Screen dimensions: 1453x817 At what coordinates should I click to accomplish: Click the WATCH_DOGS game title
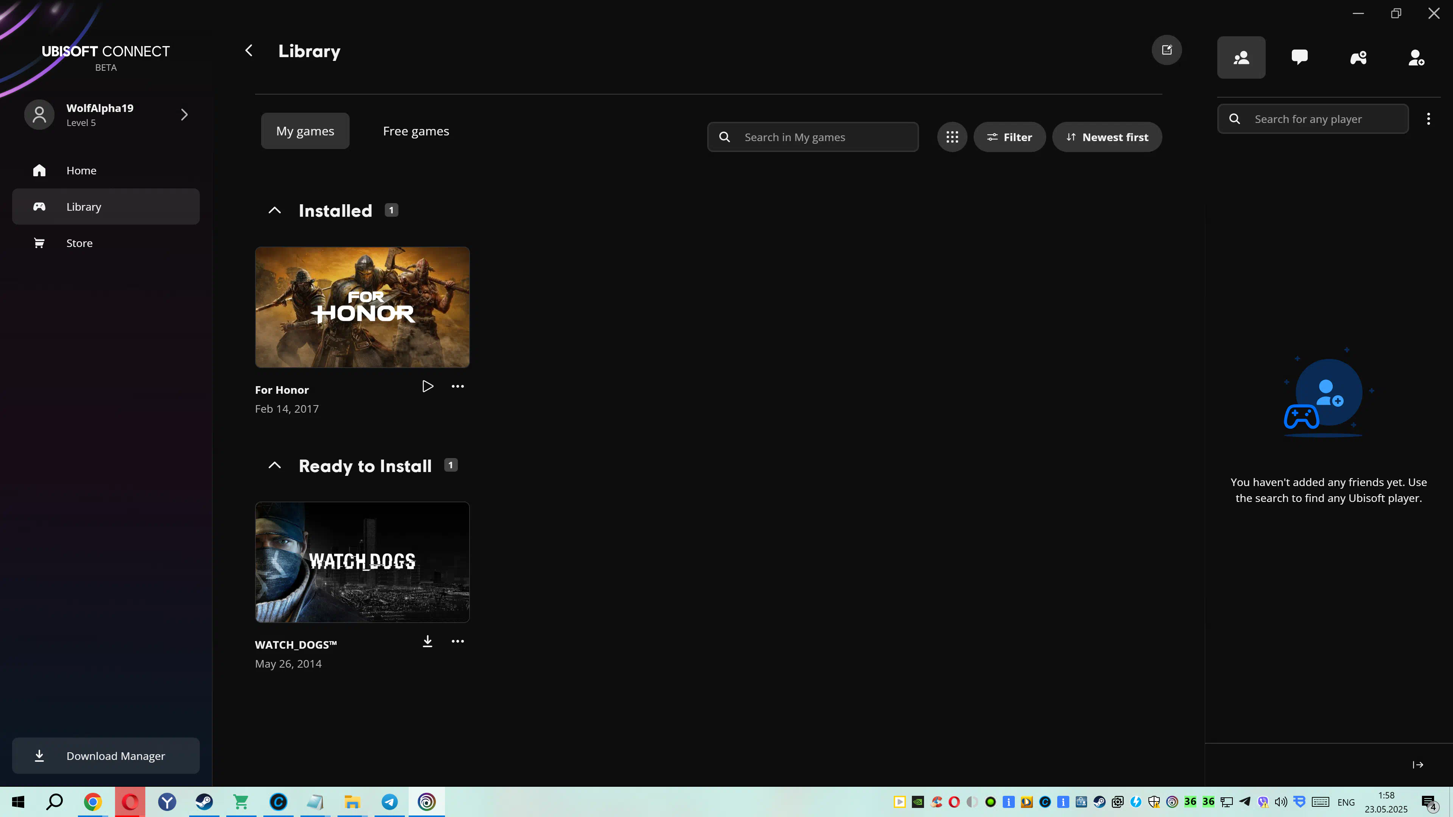pos(296,645)
